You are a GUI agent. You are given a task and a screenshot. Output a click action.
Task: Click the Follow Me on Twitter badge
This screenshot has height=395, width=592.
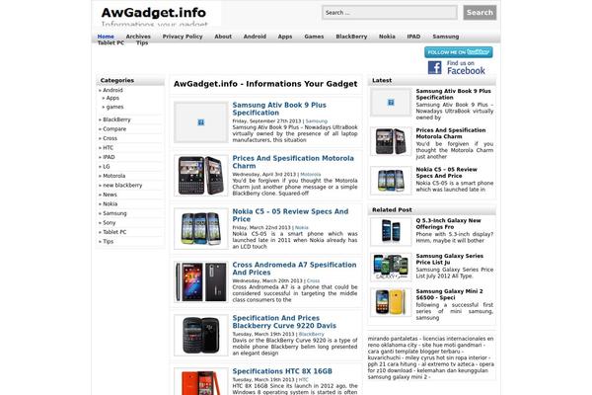pos(459,52)
